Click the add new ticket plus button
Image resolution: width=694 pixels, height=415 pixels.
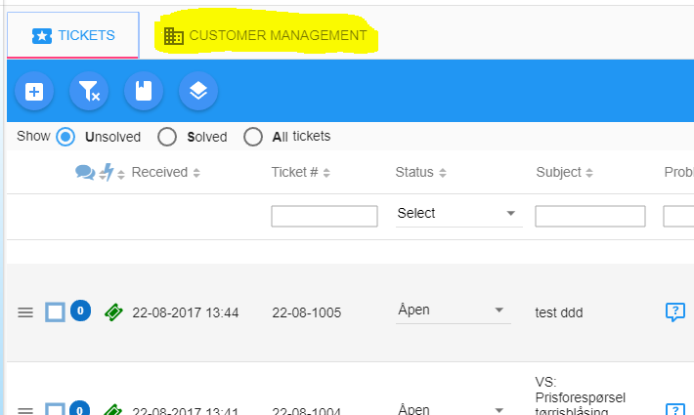pyautogui.click(x=34, y=92)
